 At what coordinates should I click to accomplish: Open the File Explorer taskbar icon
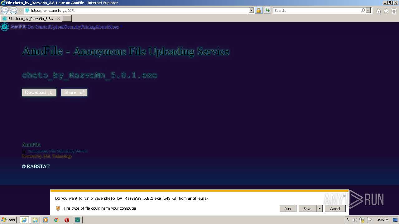35,220
